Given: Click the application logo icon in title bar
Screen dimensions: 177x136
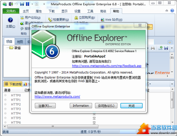Looking at the screenshot, I should pyautogui.click(x=5, y=4).
